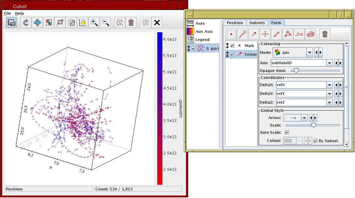The image size is (355, 198).
Task: Switch to the Subsets tab
Action: tap(257, 23)
